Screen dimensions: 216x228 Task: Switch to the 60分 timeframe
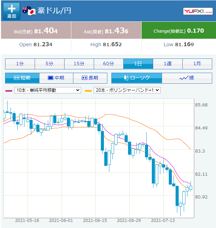[109, 64]
